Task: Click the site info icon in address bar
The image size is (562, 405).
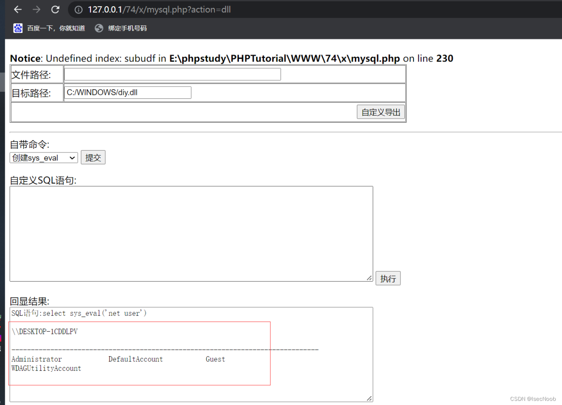Action: tap(79, 10)
